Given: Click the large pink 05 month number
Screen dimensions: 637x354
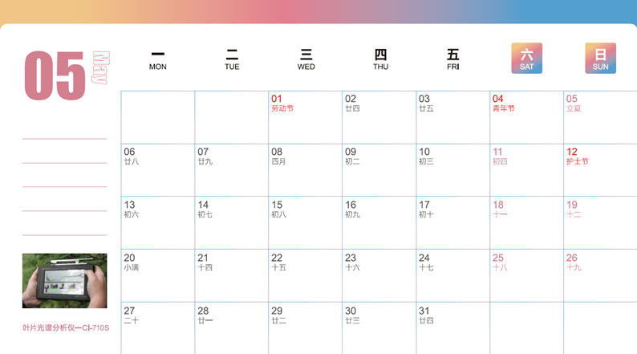Looking at the screenshot, I should click(55, 76).
